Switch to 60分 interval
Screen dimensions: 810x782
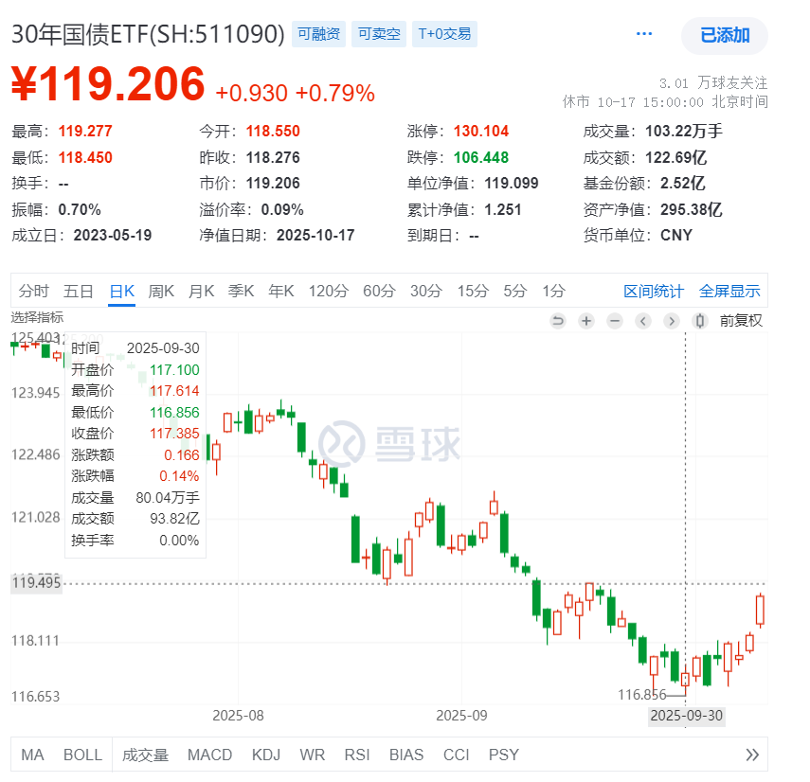pyautogui.click(x=379, y=292)
